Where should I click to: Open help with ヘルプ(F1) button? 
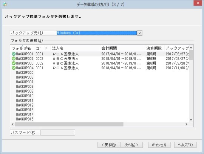point(185,145)
